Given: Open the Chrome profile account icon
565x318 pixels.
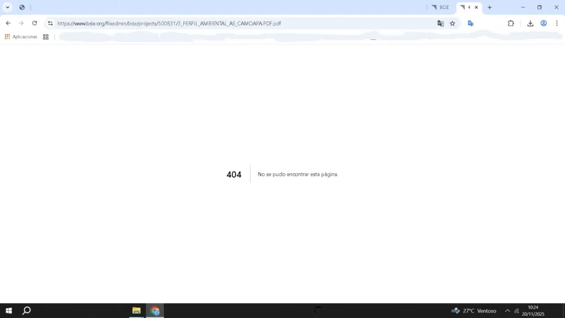Looking at the screenshot, I should click(543, 23).
